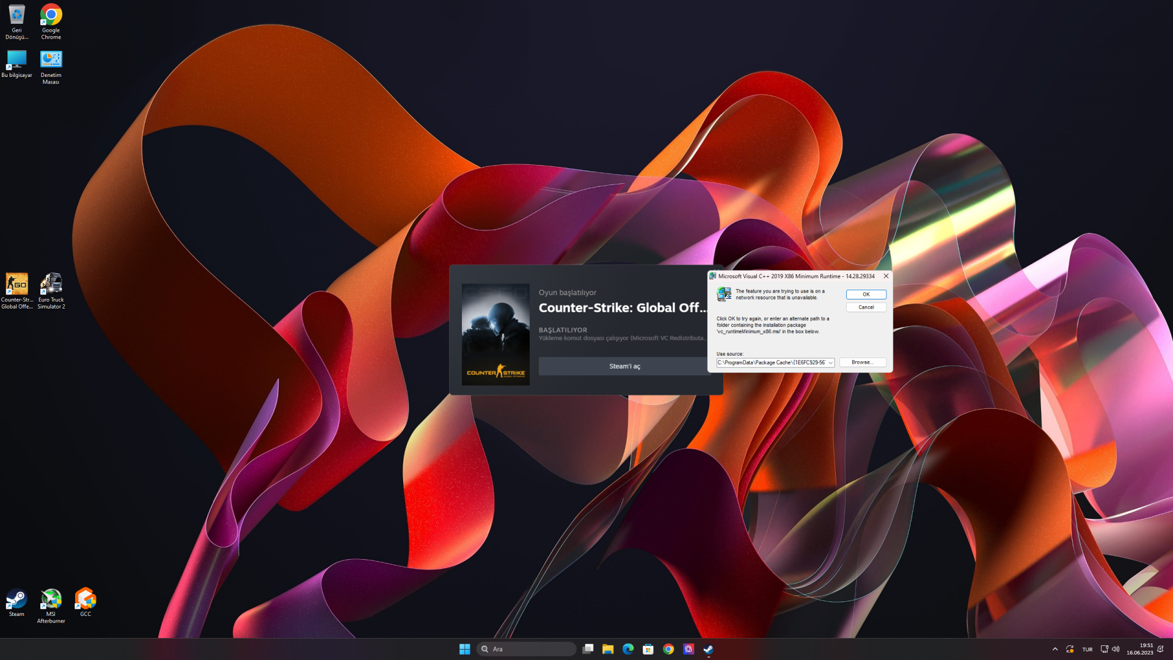Click the "Steam'i aç" button
The height and width of the screenshot is (660, 1173).
(x=624, y=366)
